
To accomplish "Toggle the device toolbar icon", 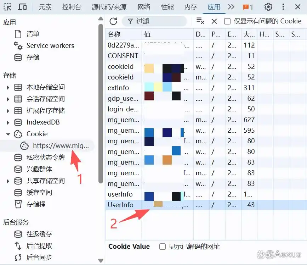I will tap(22, 7).
